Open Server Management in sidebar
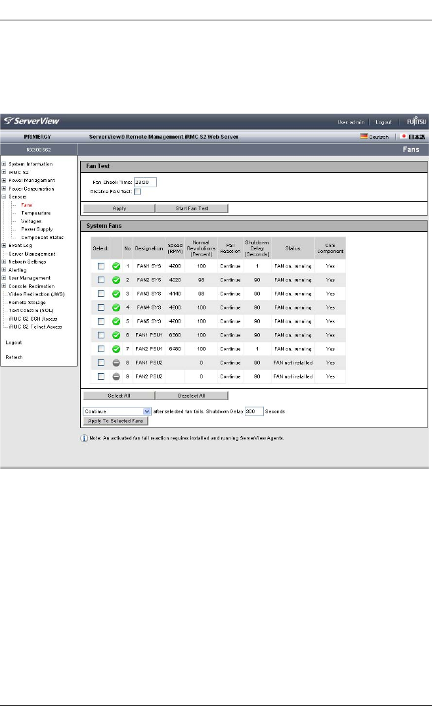This screenshot has height=726, width=432. (x=32, y=254)
